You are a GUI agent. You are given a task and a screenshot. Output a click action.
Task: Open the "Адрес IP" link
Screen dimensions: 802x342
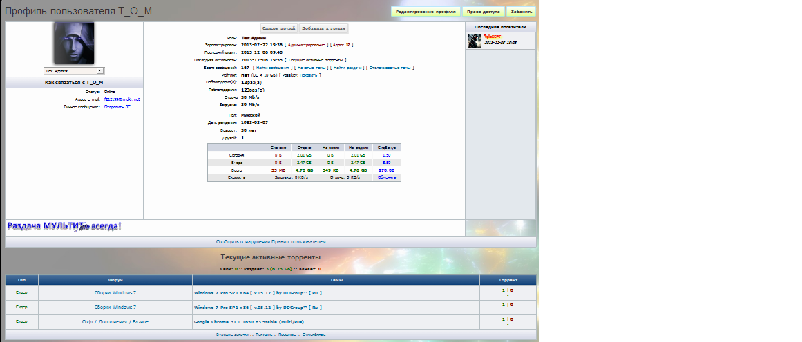tap(341, 45)
